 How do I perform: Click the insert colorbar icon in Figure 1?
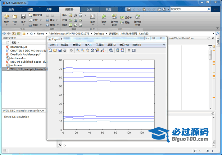pos(117,50)
